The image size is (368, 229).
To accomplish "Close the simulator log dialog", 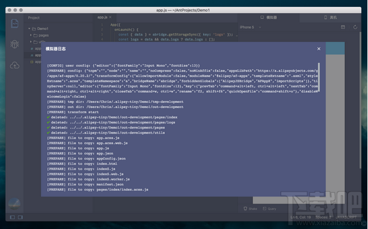I will (x=319, y=49).
